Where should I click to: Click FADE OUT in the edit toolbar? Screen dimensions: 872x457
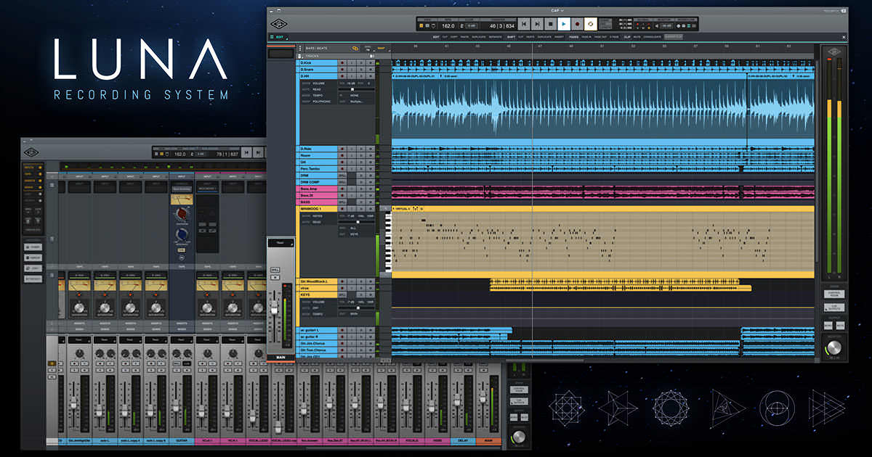click(x=601, y=37)
